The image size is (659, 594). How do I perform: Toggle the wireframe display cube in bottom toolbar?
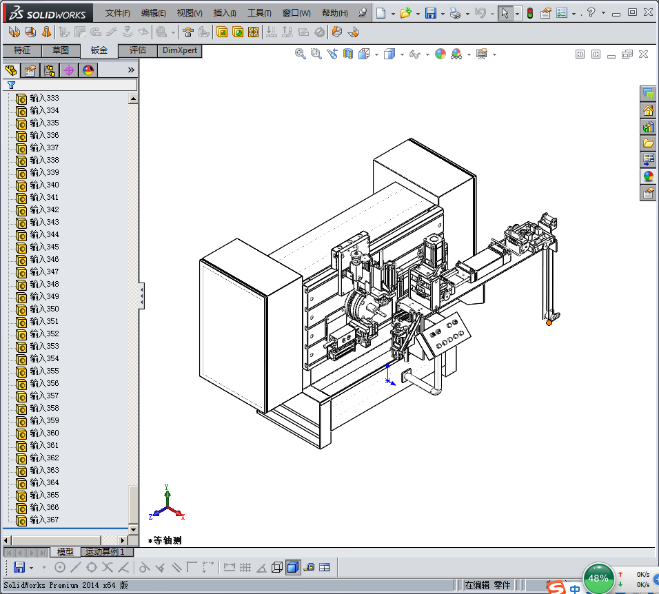click(x=277, y=568)
